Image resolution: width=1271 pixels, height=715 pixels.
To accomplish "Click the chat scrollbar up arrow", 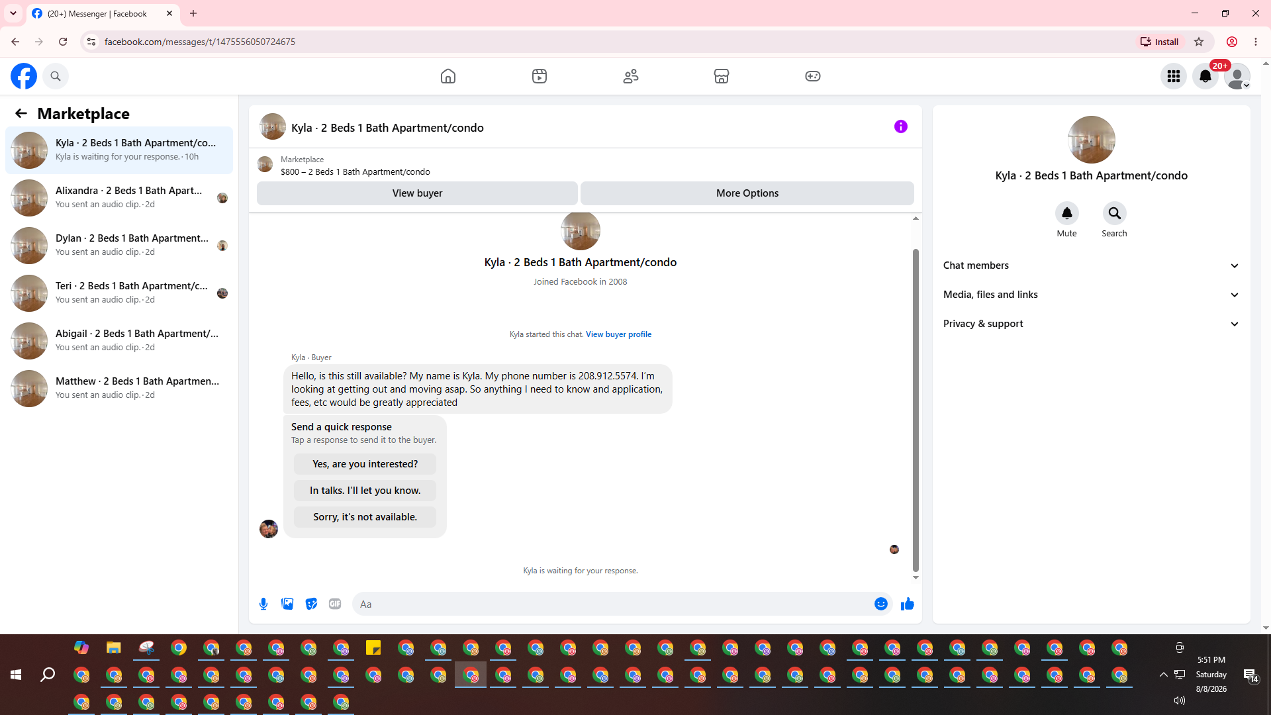I will click(916, 218).
